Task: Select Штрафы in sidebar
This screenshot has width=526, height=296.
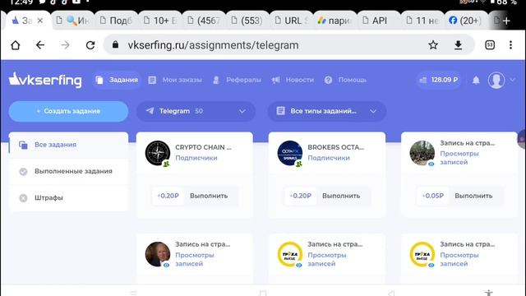Action: pos(68,197)
